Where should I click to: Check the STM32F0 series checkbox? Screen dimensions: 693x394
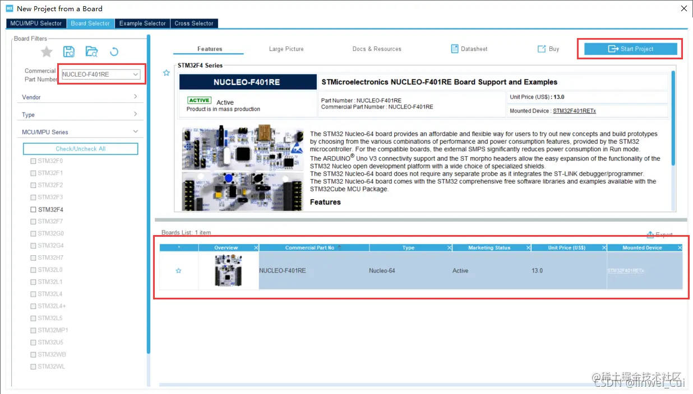(33, 161)
